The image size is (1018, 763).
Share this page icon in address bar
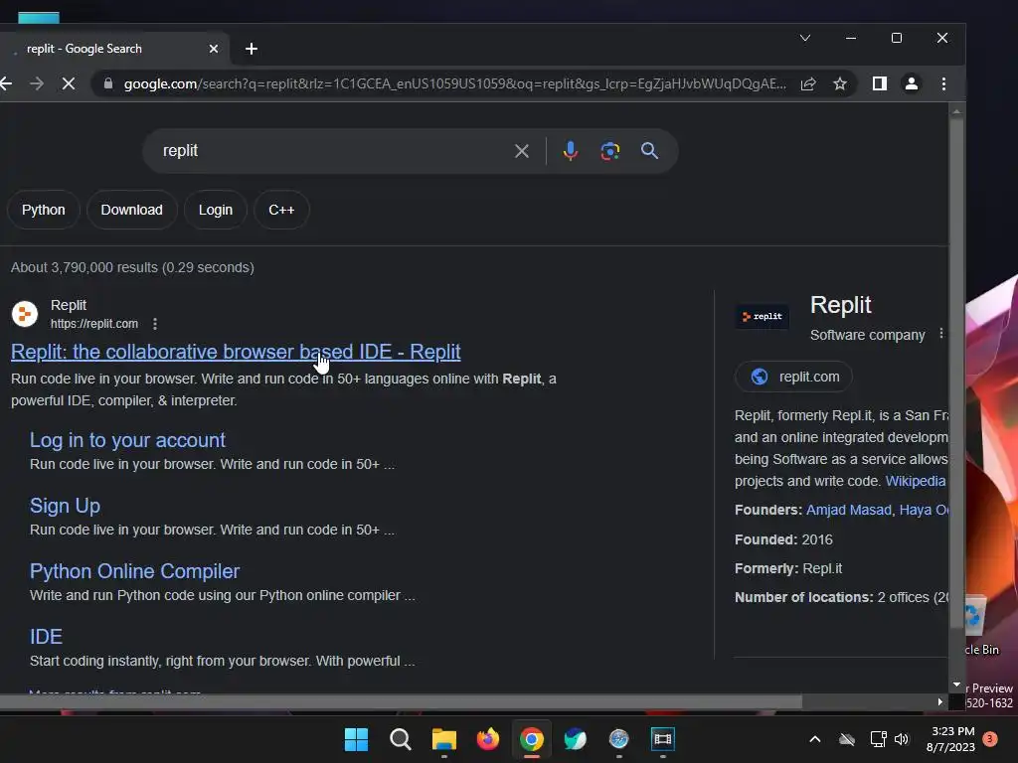coord(808,83)
